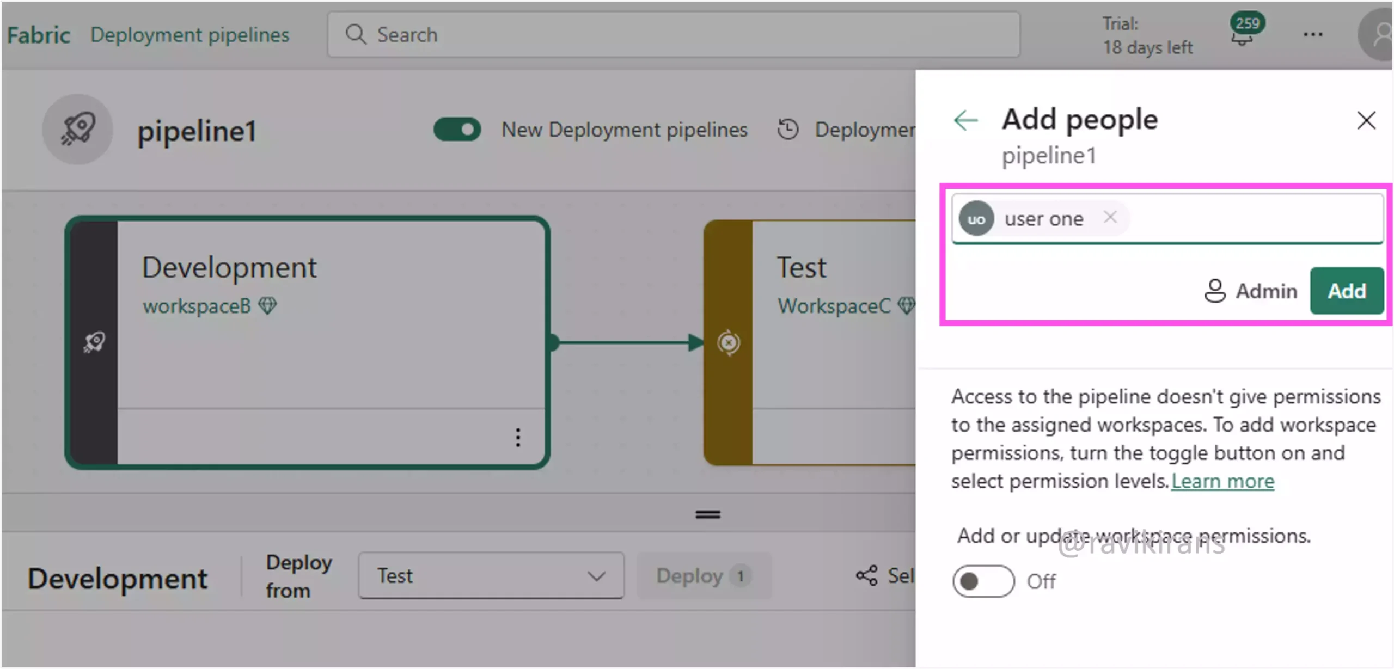Open the Deploy from Test dropdown

(x=491, y=576)
